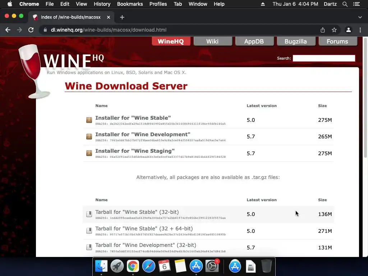Download Tarball for "Wine Stable" (32 + 64-bit)

coord(144,229)
